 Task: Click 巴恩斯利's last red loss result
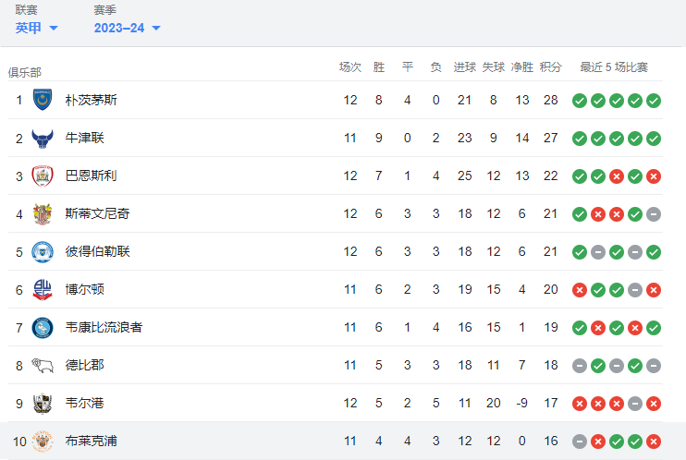click(654, 176)
